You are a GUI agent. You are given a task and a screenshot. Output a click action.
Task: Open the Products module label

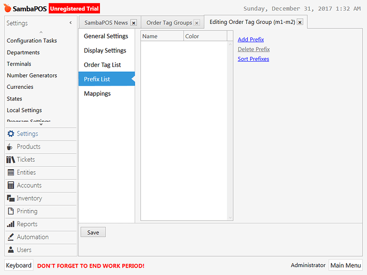point(29,147)
